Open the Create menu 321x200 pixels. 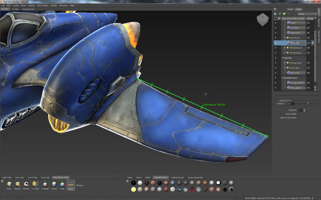[x=16, y=5]
